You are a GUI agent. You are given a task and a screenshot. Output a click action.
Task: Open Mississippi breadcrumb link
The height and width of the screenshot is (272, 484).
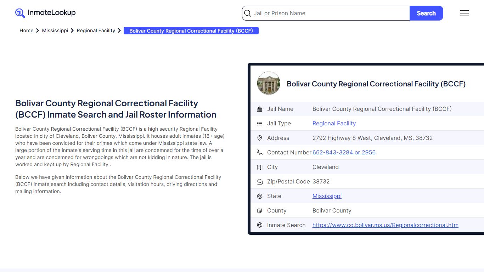click(55, 30)
